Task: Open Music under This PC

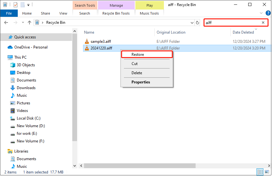Action: click(x=22, y=95)
